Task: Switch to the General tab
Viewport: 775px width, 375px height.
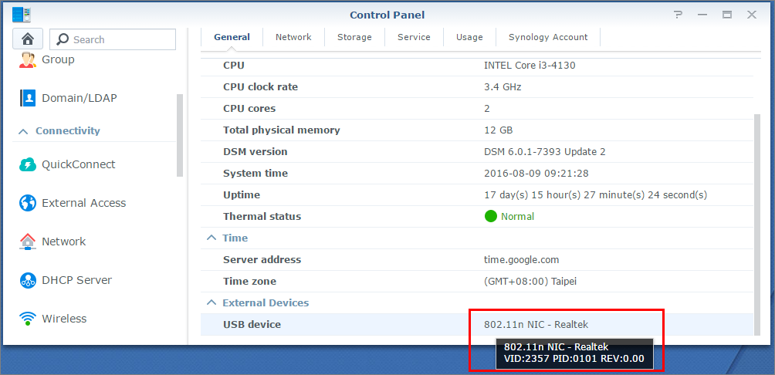Action: point(232,37)
